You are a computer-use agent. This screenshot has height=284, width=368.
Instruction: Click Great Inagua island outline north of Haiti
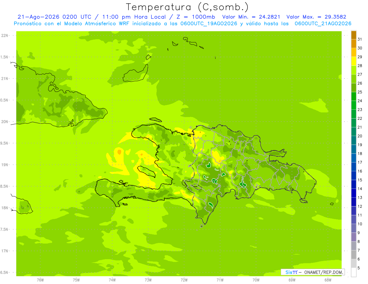point(136,73)
